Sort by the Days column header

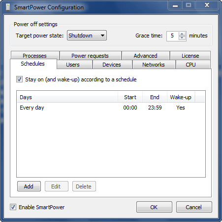[67, 97]
